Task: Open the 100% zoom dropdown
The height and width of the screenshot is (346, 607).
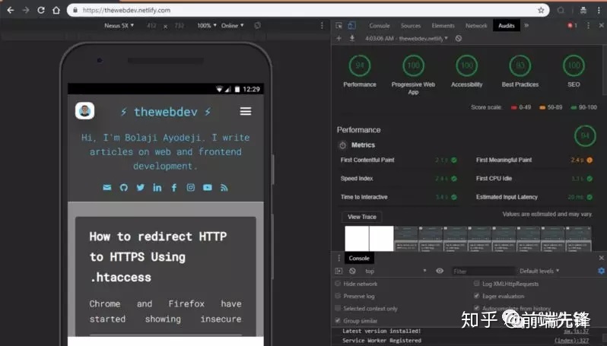Action: [207, 26]
